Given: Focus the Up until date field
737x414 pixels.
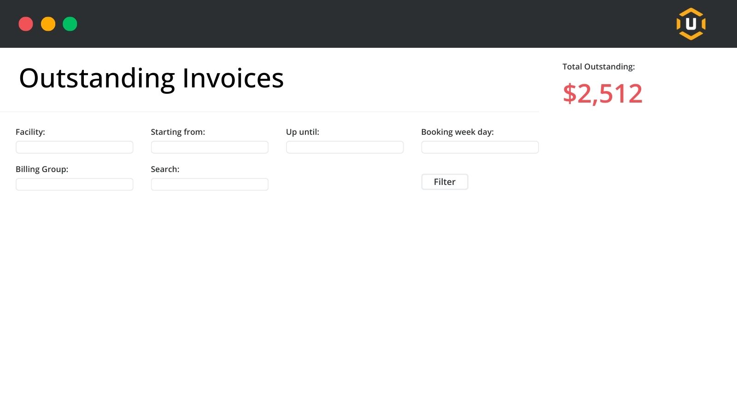Looking at the screenshot, I should coord(345,147).
